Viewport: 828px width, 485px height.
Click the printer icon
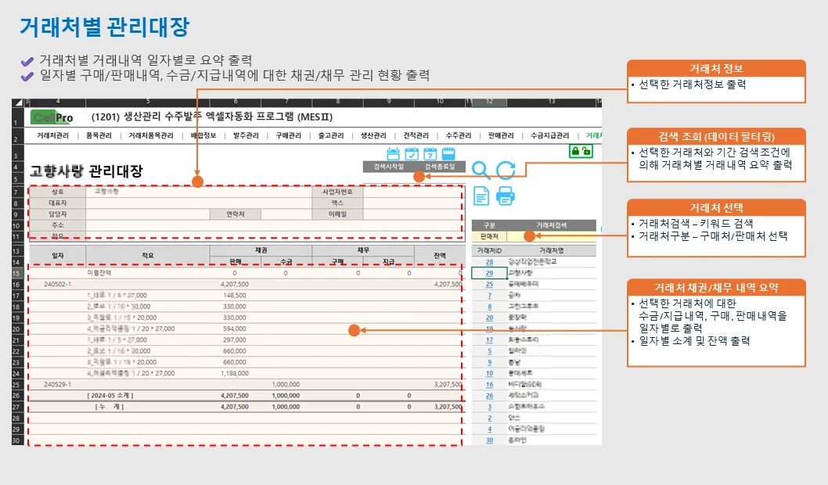(x=506, y=196)
